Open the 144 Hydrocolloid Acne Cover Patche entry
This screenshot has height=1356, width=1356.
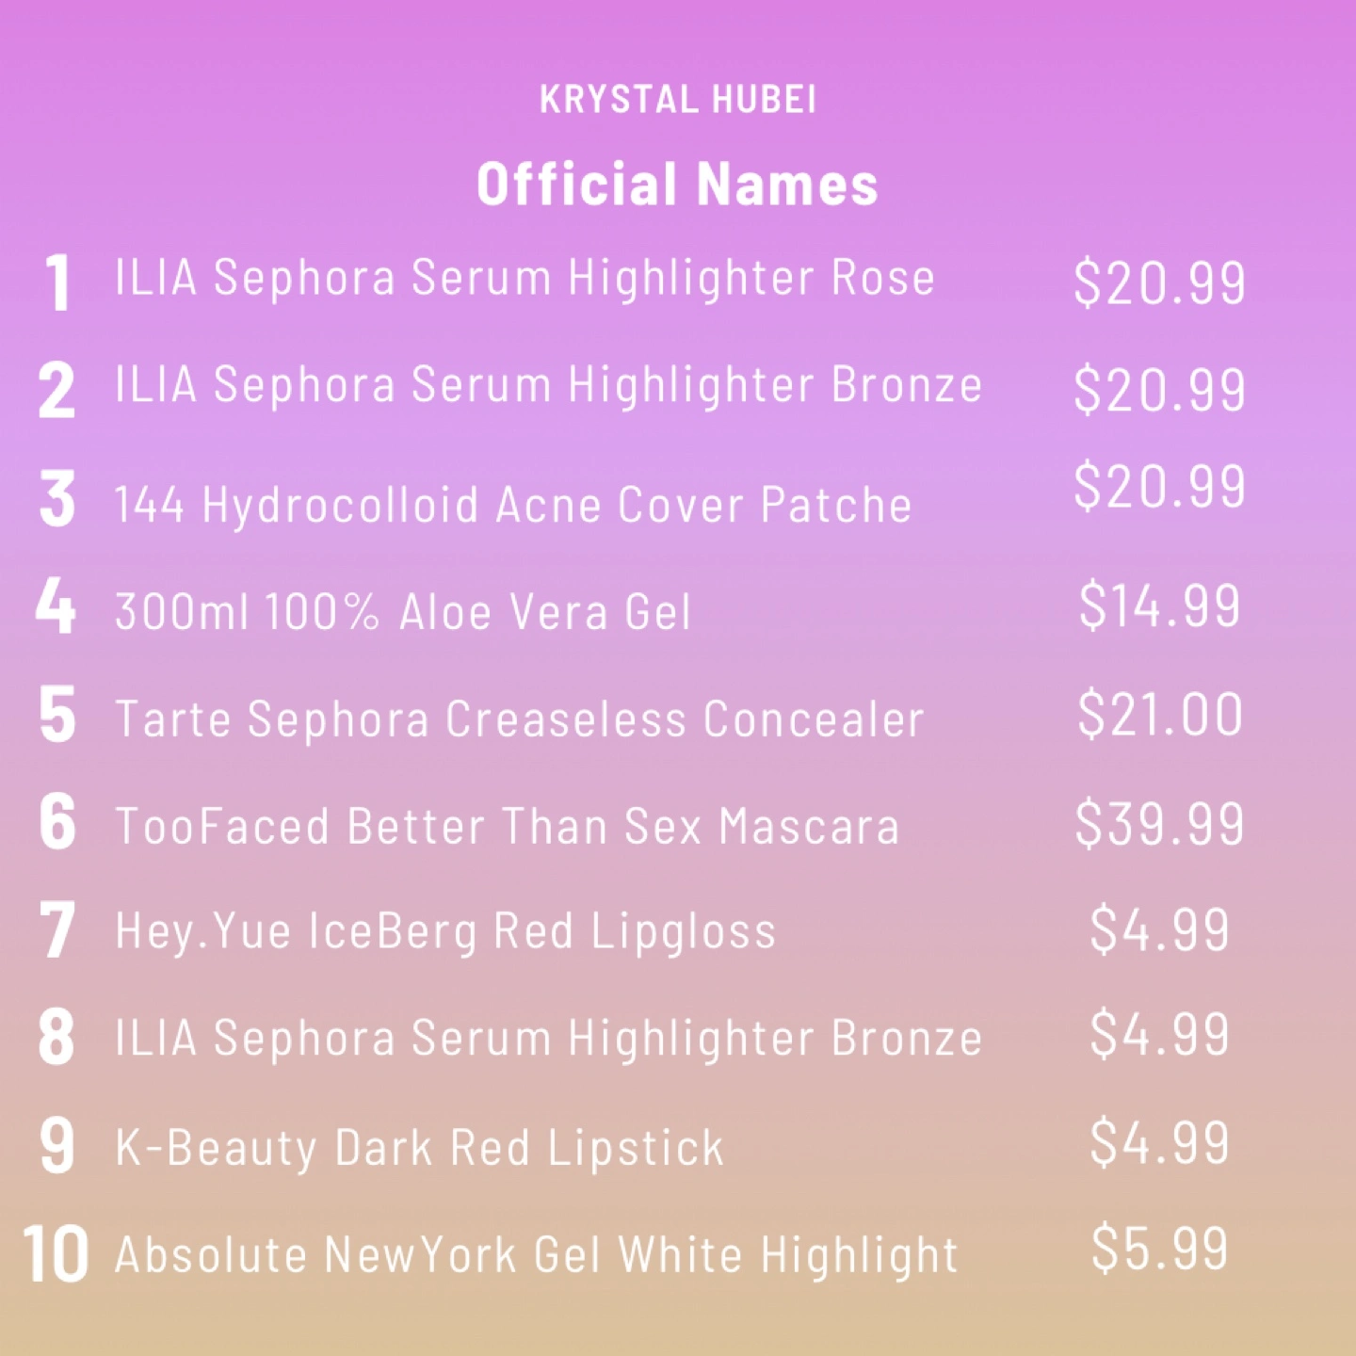513,505
